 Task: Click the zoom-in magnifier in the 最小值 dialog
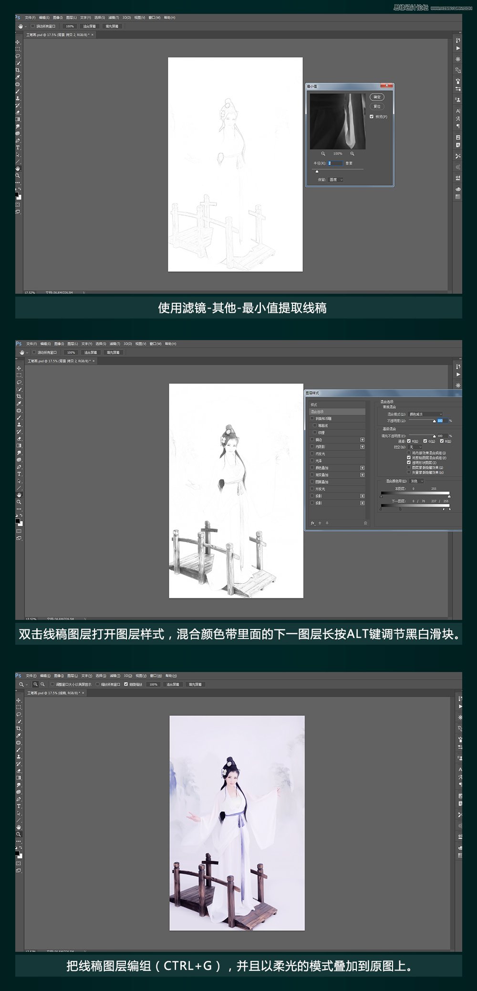[x=353, y=153]
